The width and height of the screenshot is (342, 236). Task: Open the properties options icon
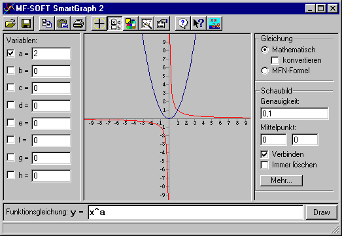162,24
